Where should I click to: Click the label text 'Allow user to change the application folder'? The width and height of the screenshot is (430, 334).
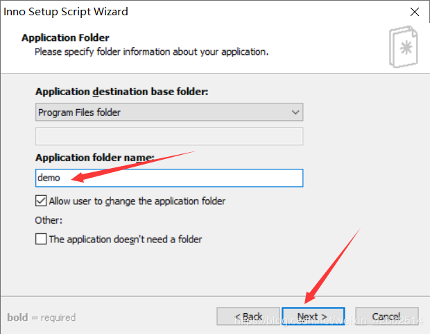coord(137,201)
